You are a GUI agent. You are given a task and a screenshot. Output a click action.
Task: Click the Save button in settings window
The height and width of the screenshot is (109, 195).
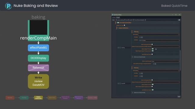click(x=179, y=97)
